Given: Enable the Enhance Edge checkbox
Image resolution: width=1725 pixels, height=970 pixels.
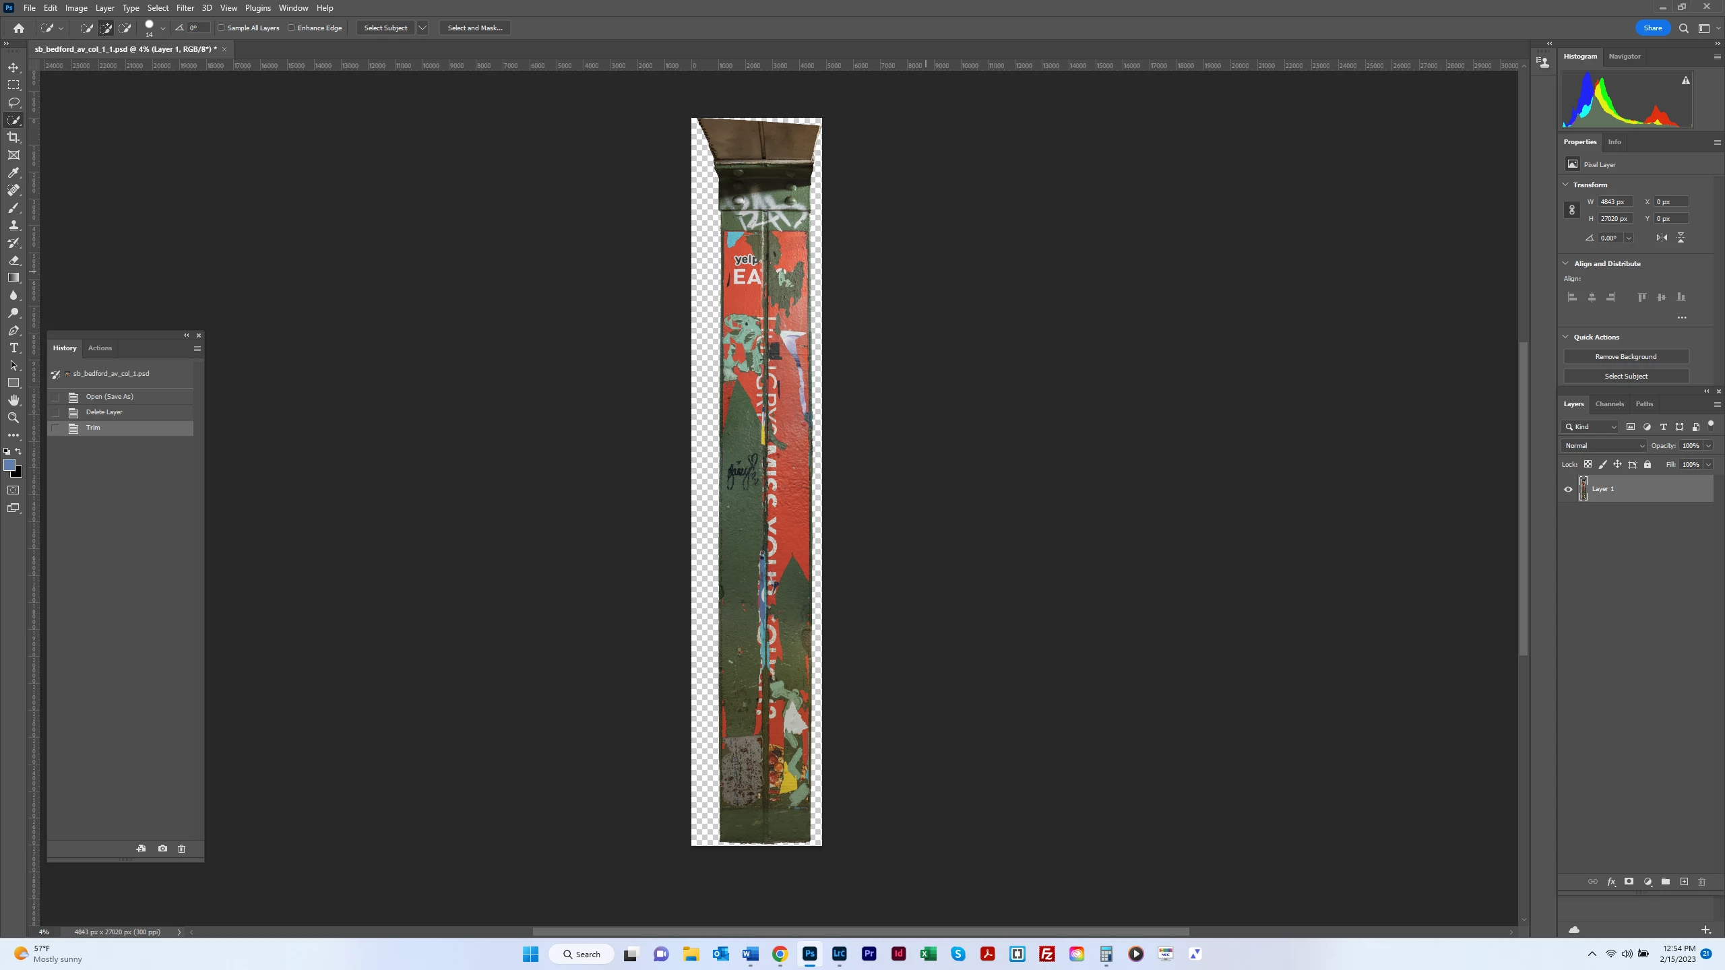Looking at the screenshot, I should [291, 28].
